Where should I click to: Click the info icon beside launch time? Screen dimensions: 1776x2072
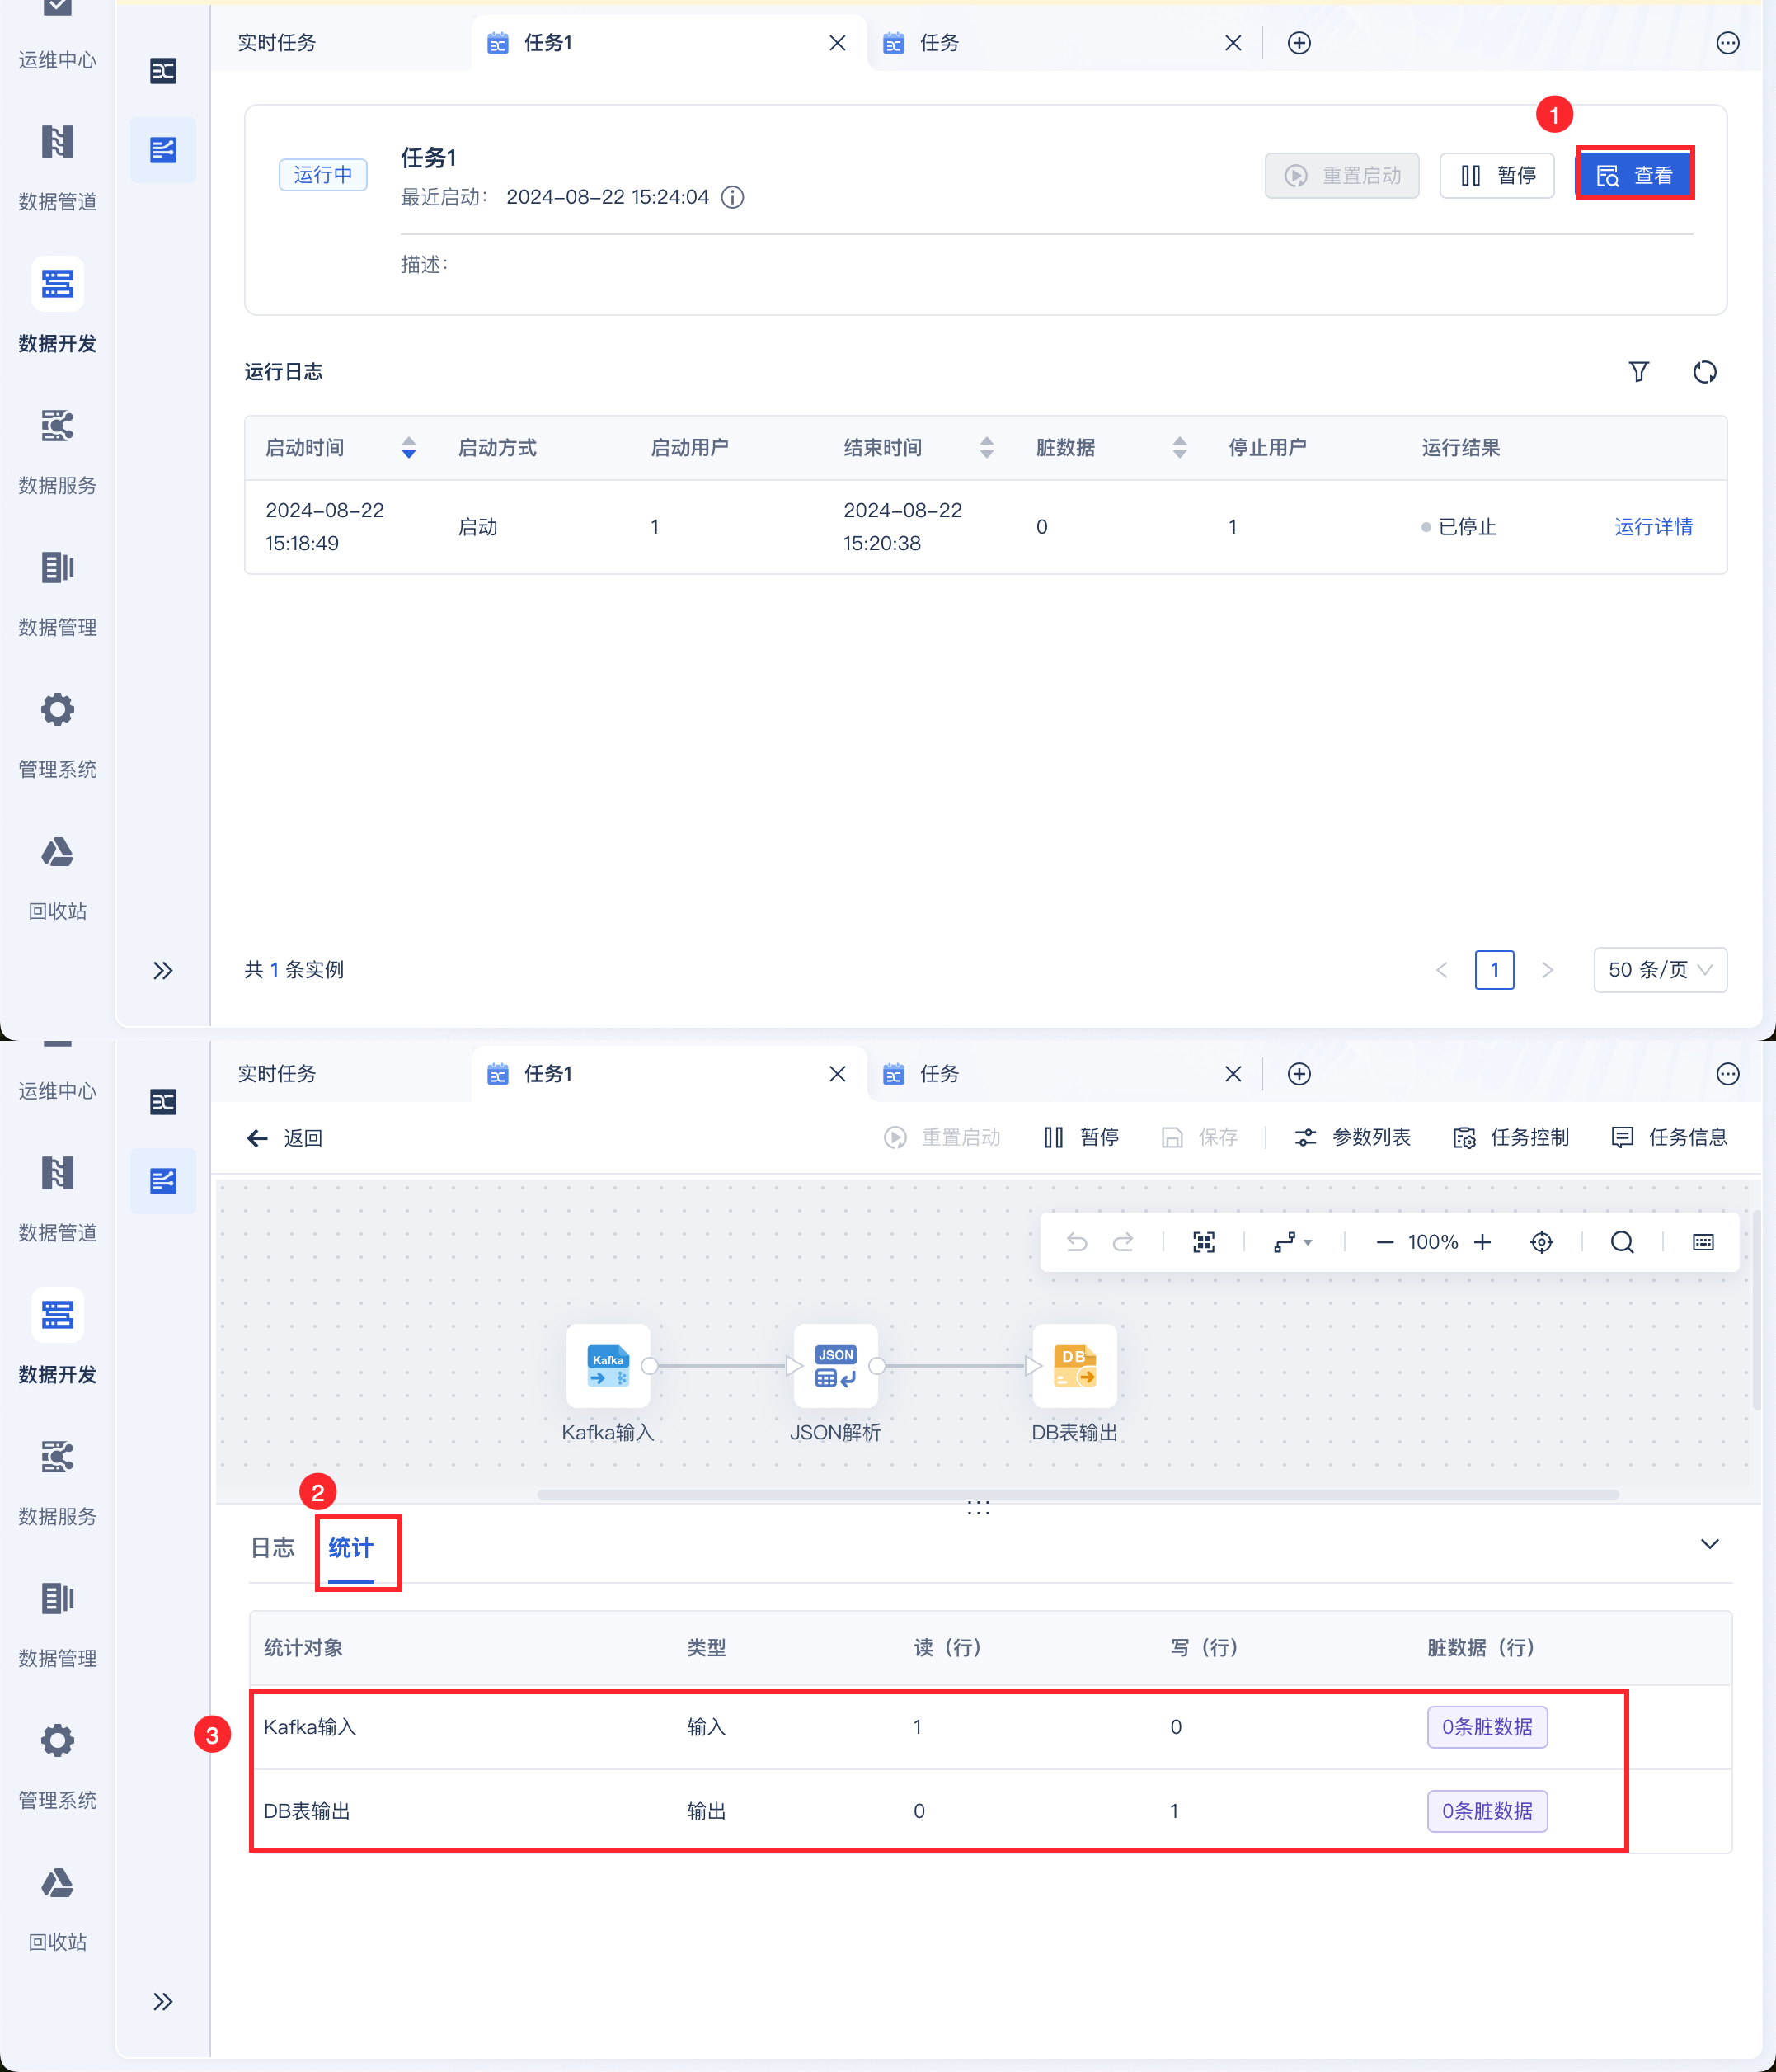[x=733, y=197]
